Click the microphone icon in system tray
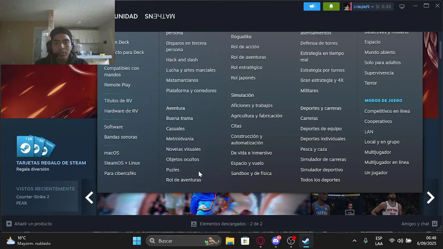 tap(365, 241)
